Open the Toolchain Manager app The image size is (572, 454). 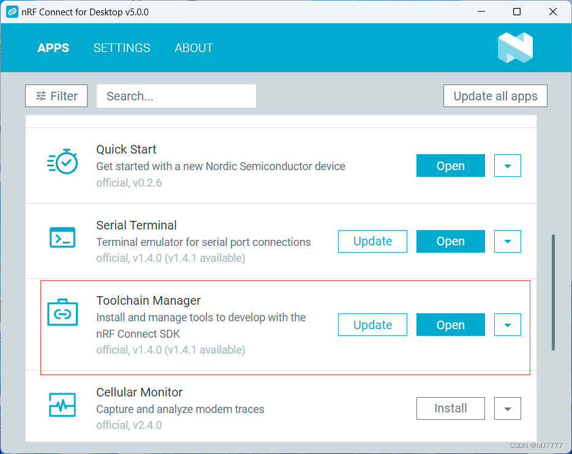click(451, 324)
